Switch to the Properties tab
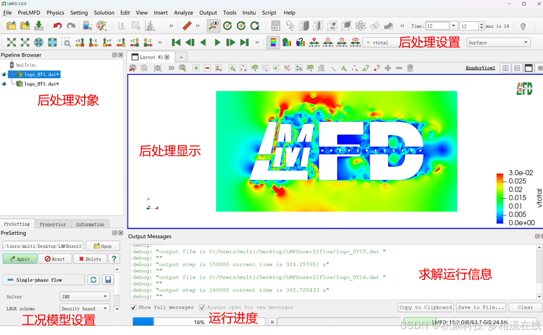543x335 pixels. click(53, 224)
